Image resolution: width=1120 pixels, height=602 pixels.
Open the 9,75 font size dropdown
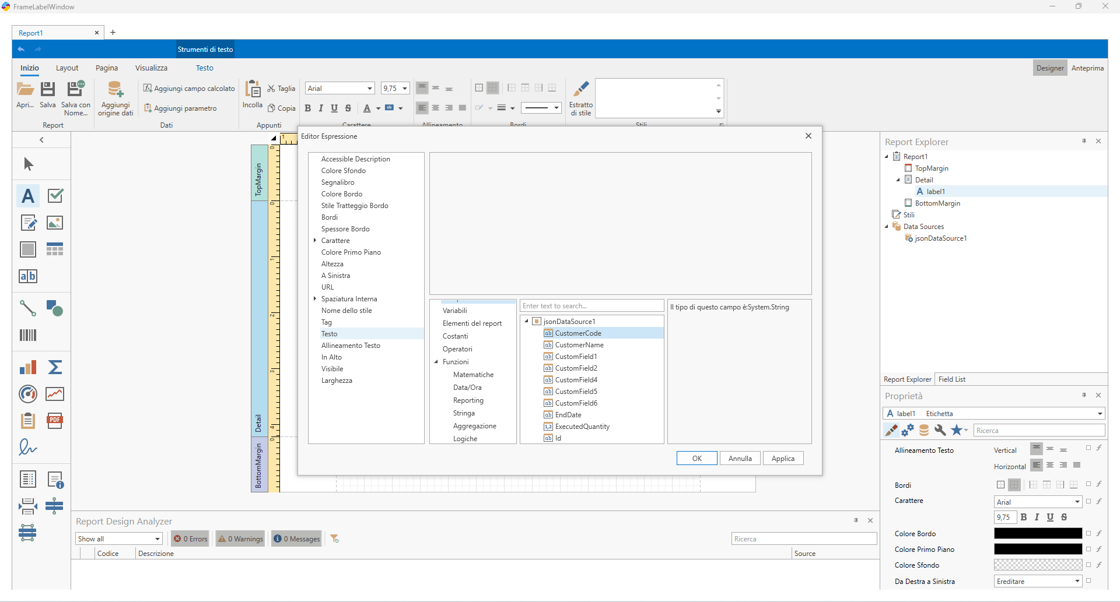(405, 89)
